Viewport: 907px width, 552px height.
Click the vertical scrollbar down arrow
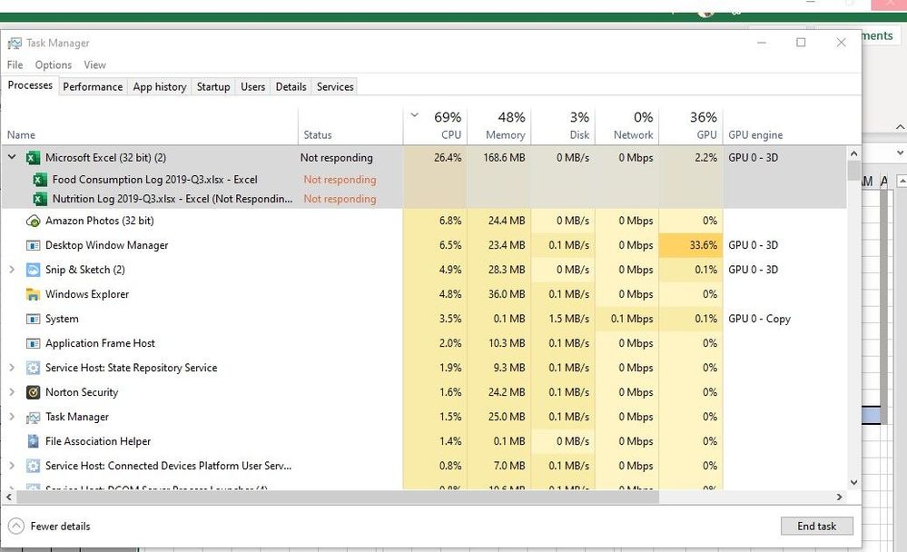tap(853, 482)
